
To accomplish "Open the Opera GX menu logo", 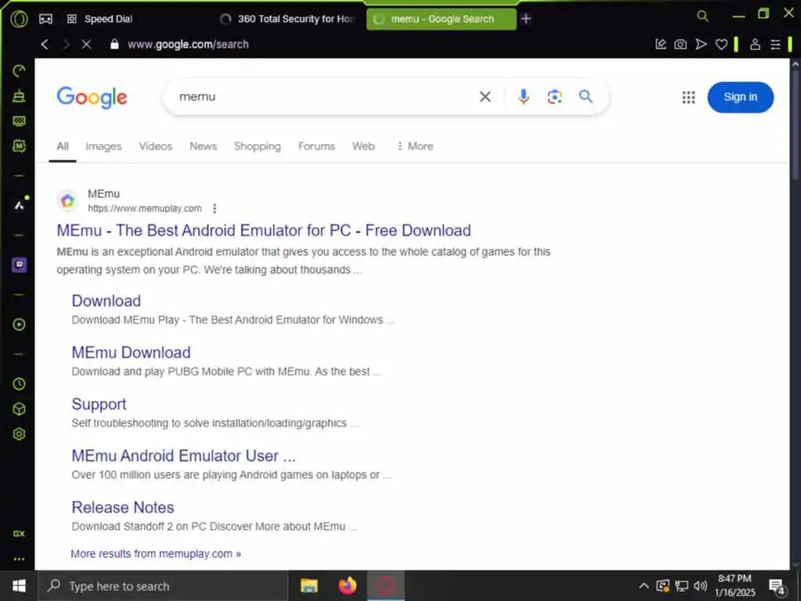I will pos(19,19).
